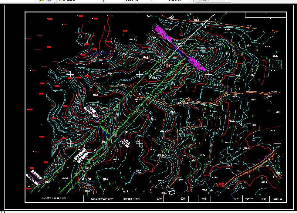Click the elevation label '127.3' near bottom right
This screenshot has width=297, height=213.
coord(264,182)
